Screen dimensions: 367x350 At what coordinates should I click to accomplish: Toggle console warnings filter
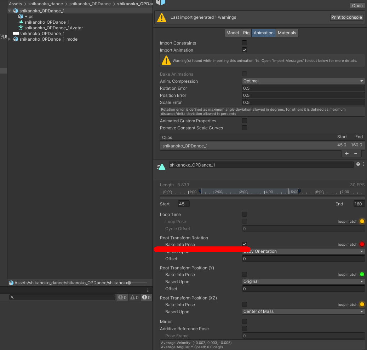(134, 297)
